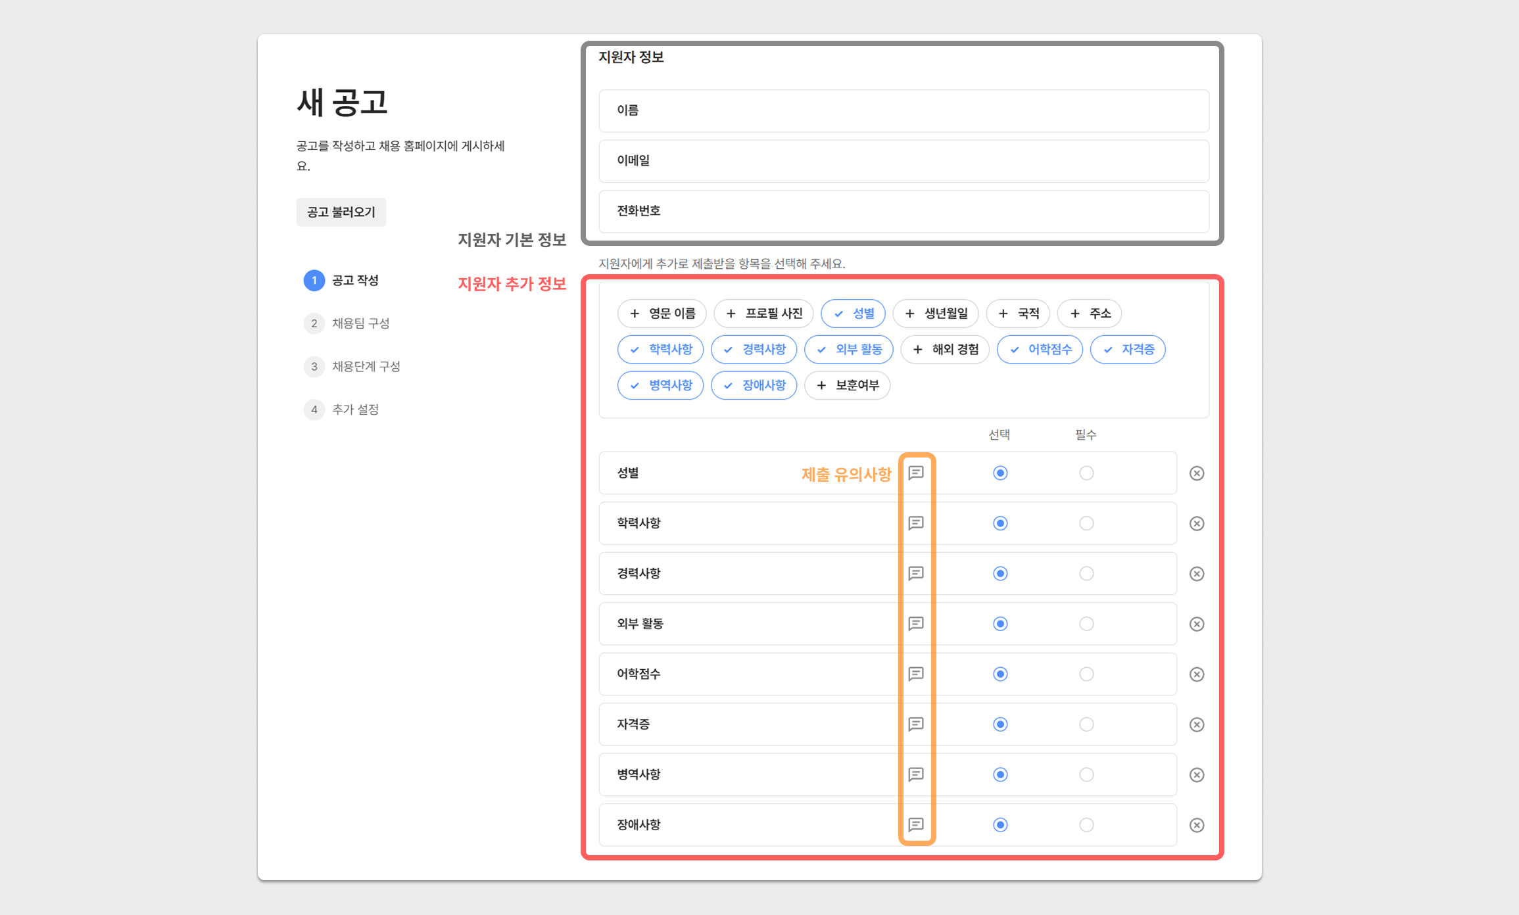Click the 공고 불러오기 button
This screenshot has width=1519, height=915.
tap(341, 212)
